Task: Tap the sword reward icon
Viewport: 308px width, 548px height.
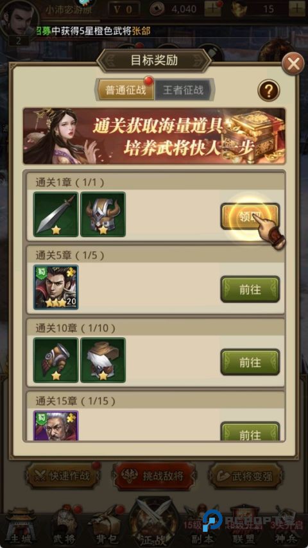Action: (x=56, y=214)
